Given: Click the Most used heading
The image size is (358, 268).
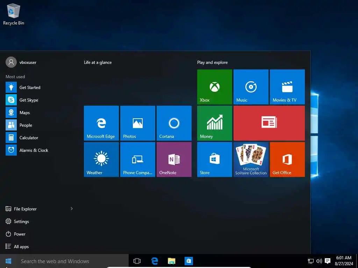Looking at the screenshot, I should click(x=15, y=76).
